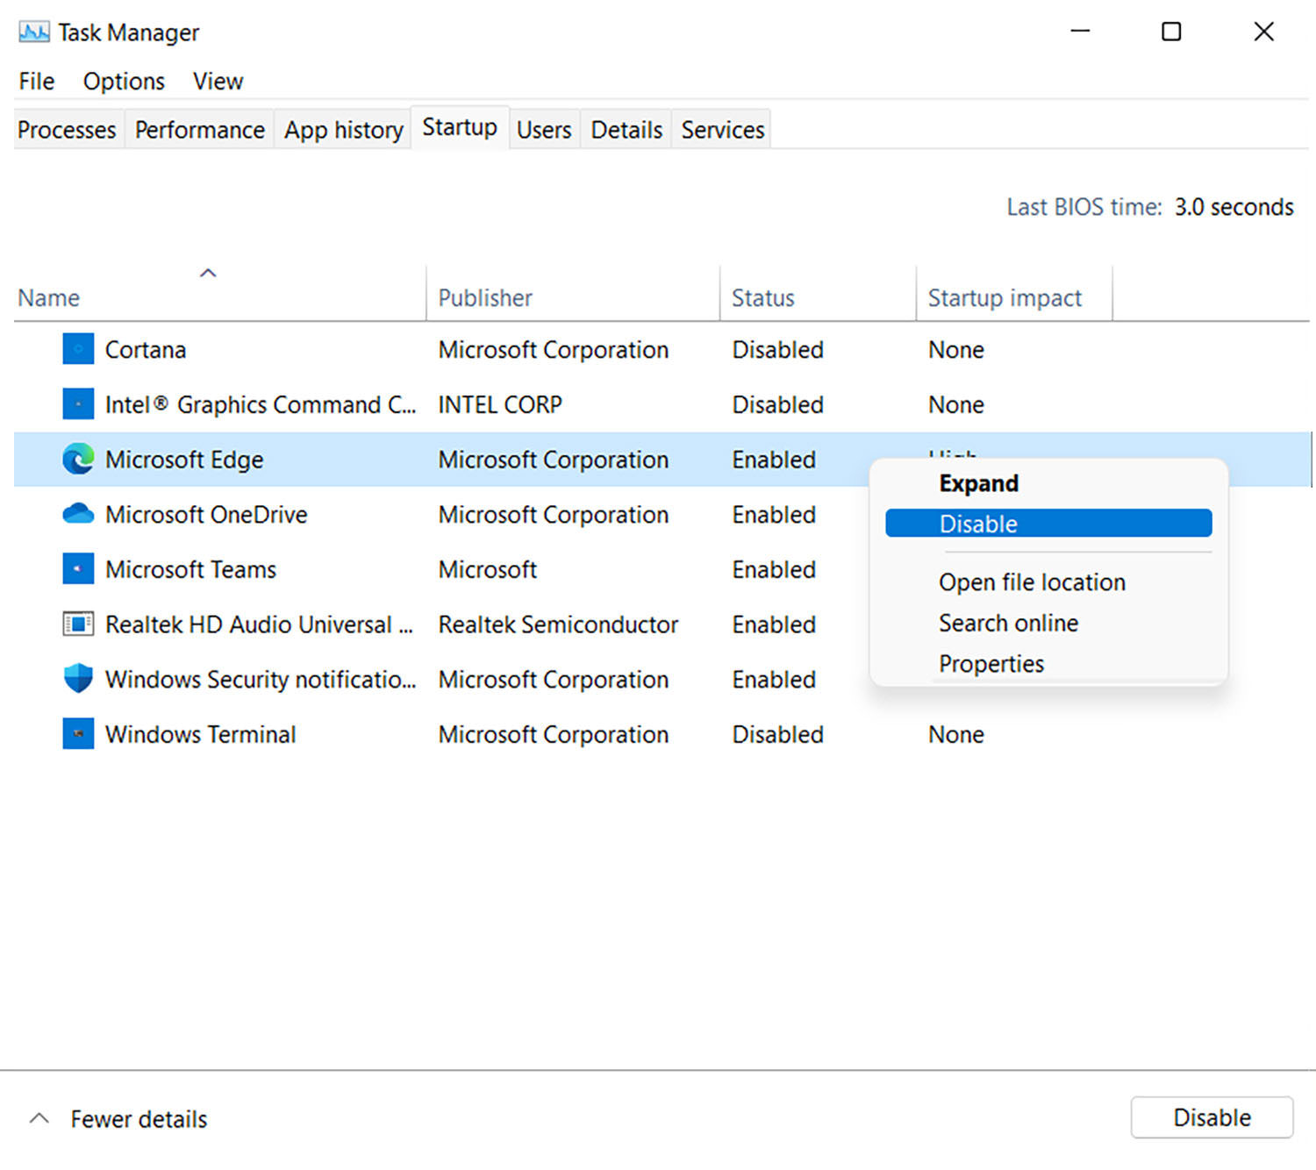Viewport: 1316px width, 1170px height.
Task: Click Microsoft Edge's Enabled status cell
Action: click(x=774, y=460)
